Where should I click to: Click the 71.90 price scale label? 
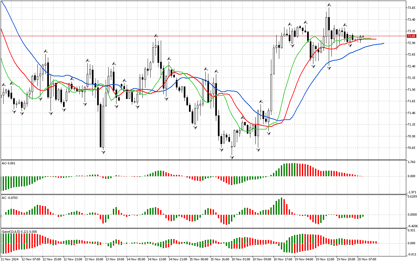click(x=411, y=90)
